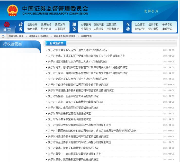Click the arrow icon beside 行政监管类 heading
Screen dimensions: 180x162
click(x=47, y=43)
